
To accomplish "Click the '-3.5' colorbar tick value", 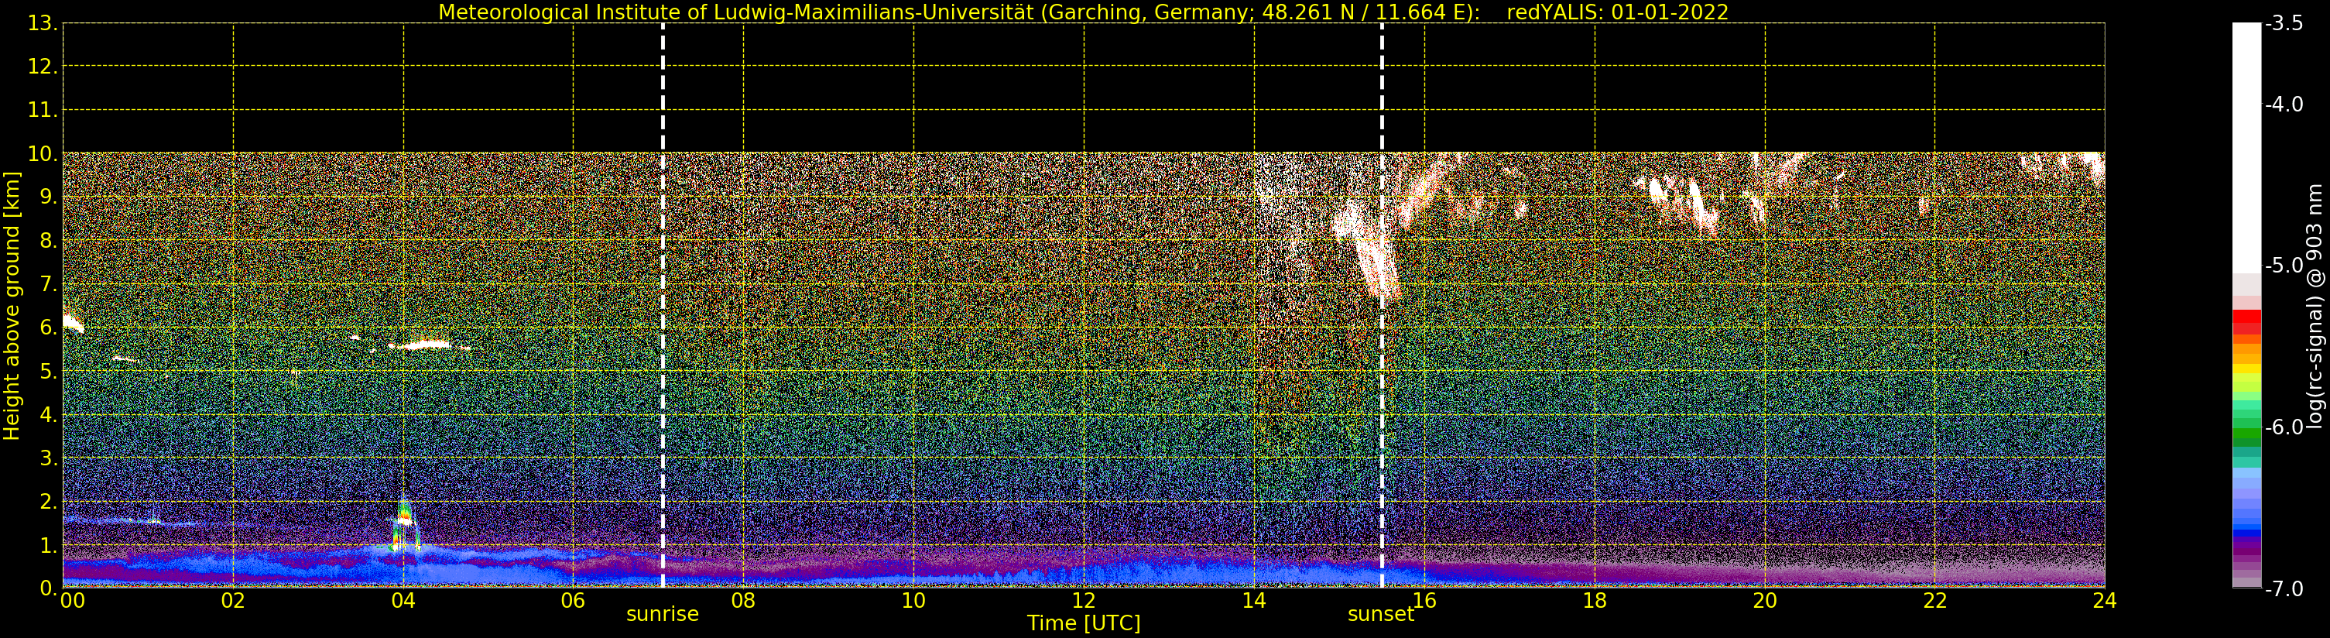I will click(2284, 23).
